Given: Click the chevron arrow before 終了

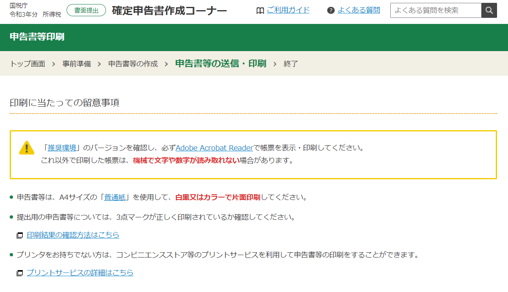Looking at the screenshot, I should [x=275, y=64].
